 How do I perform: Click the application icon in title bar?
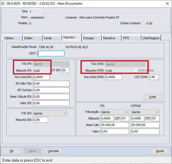click(3, 4)
